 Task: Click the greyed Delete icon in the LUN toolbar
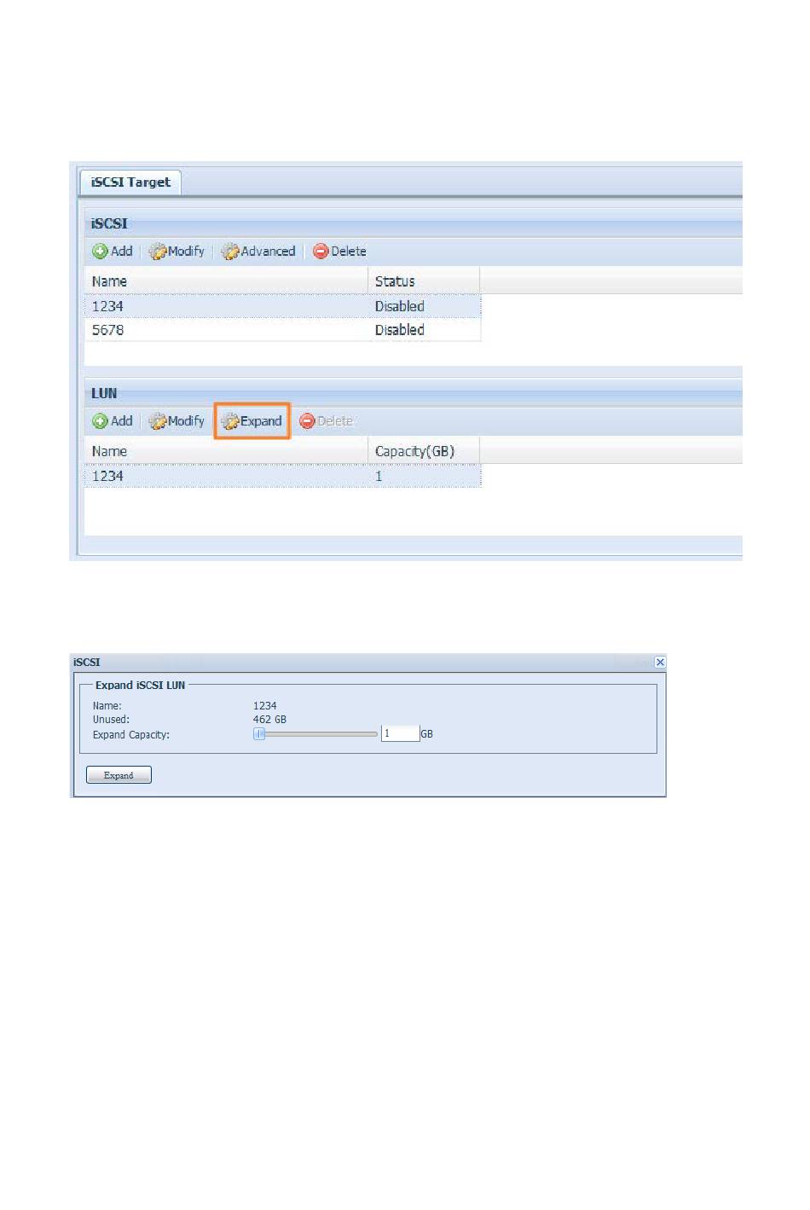tap(308, 421)
